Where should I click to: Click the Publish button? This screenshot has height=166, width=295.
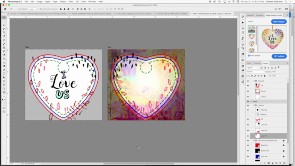point(279,56)
